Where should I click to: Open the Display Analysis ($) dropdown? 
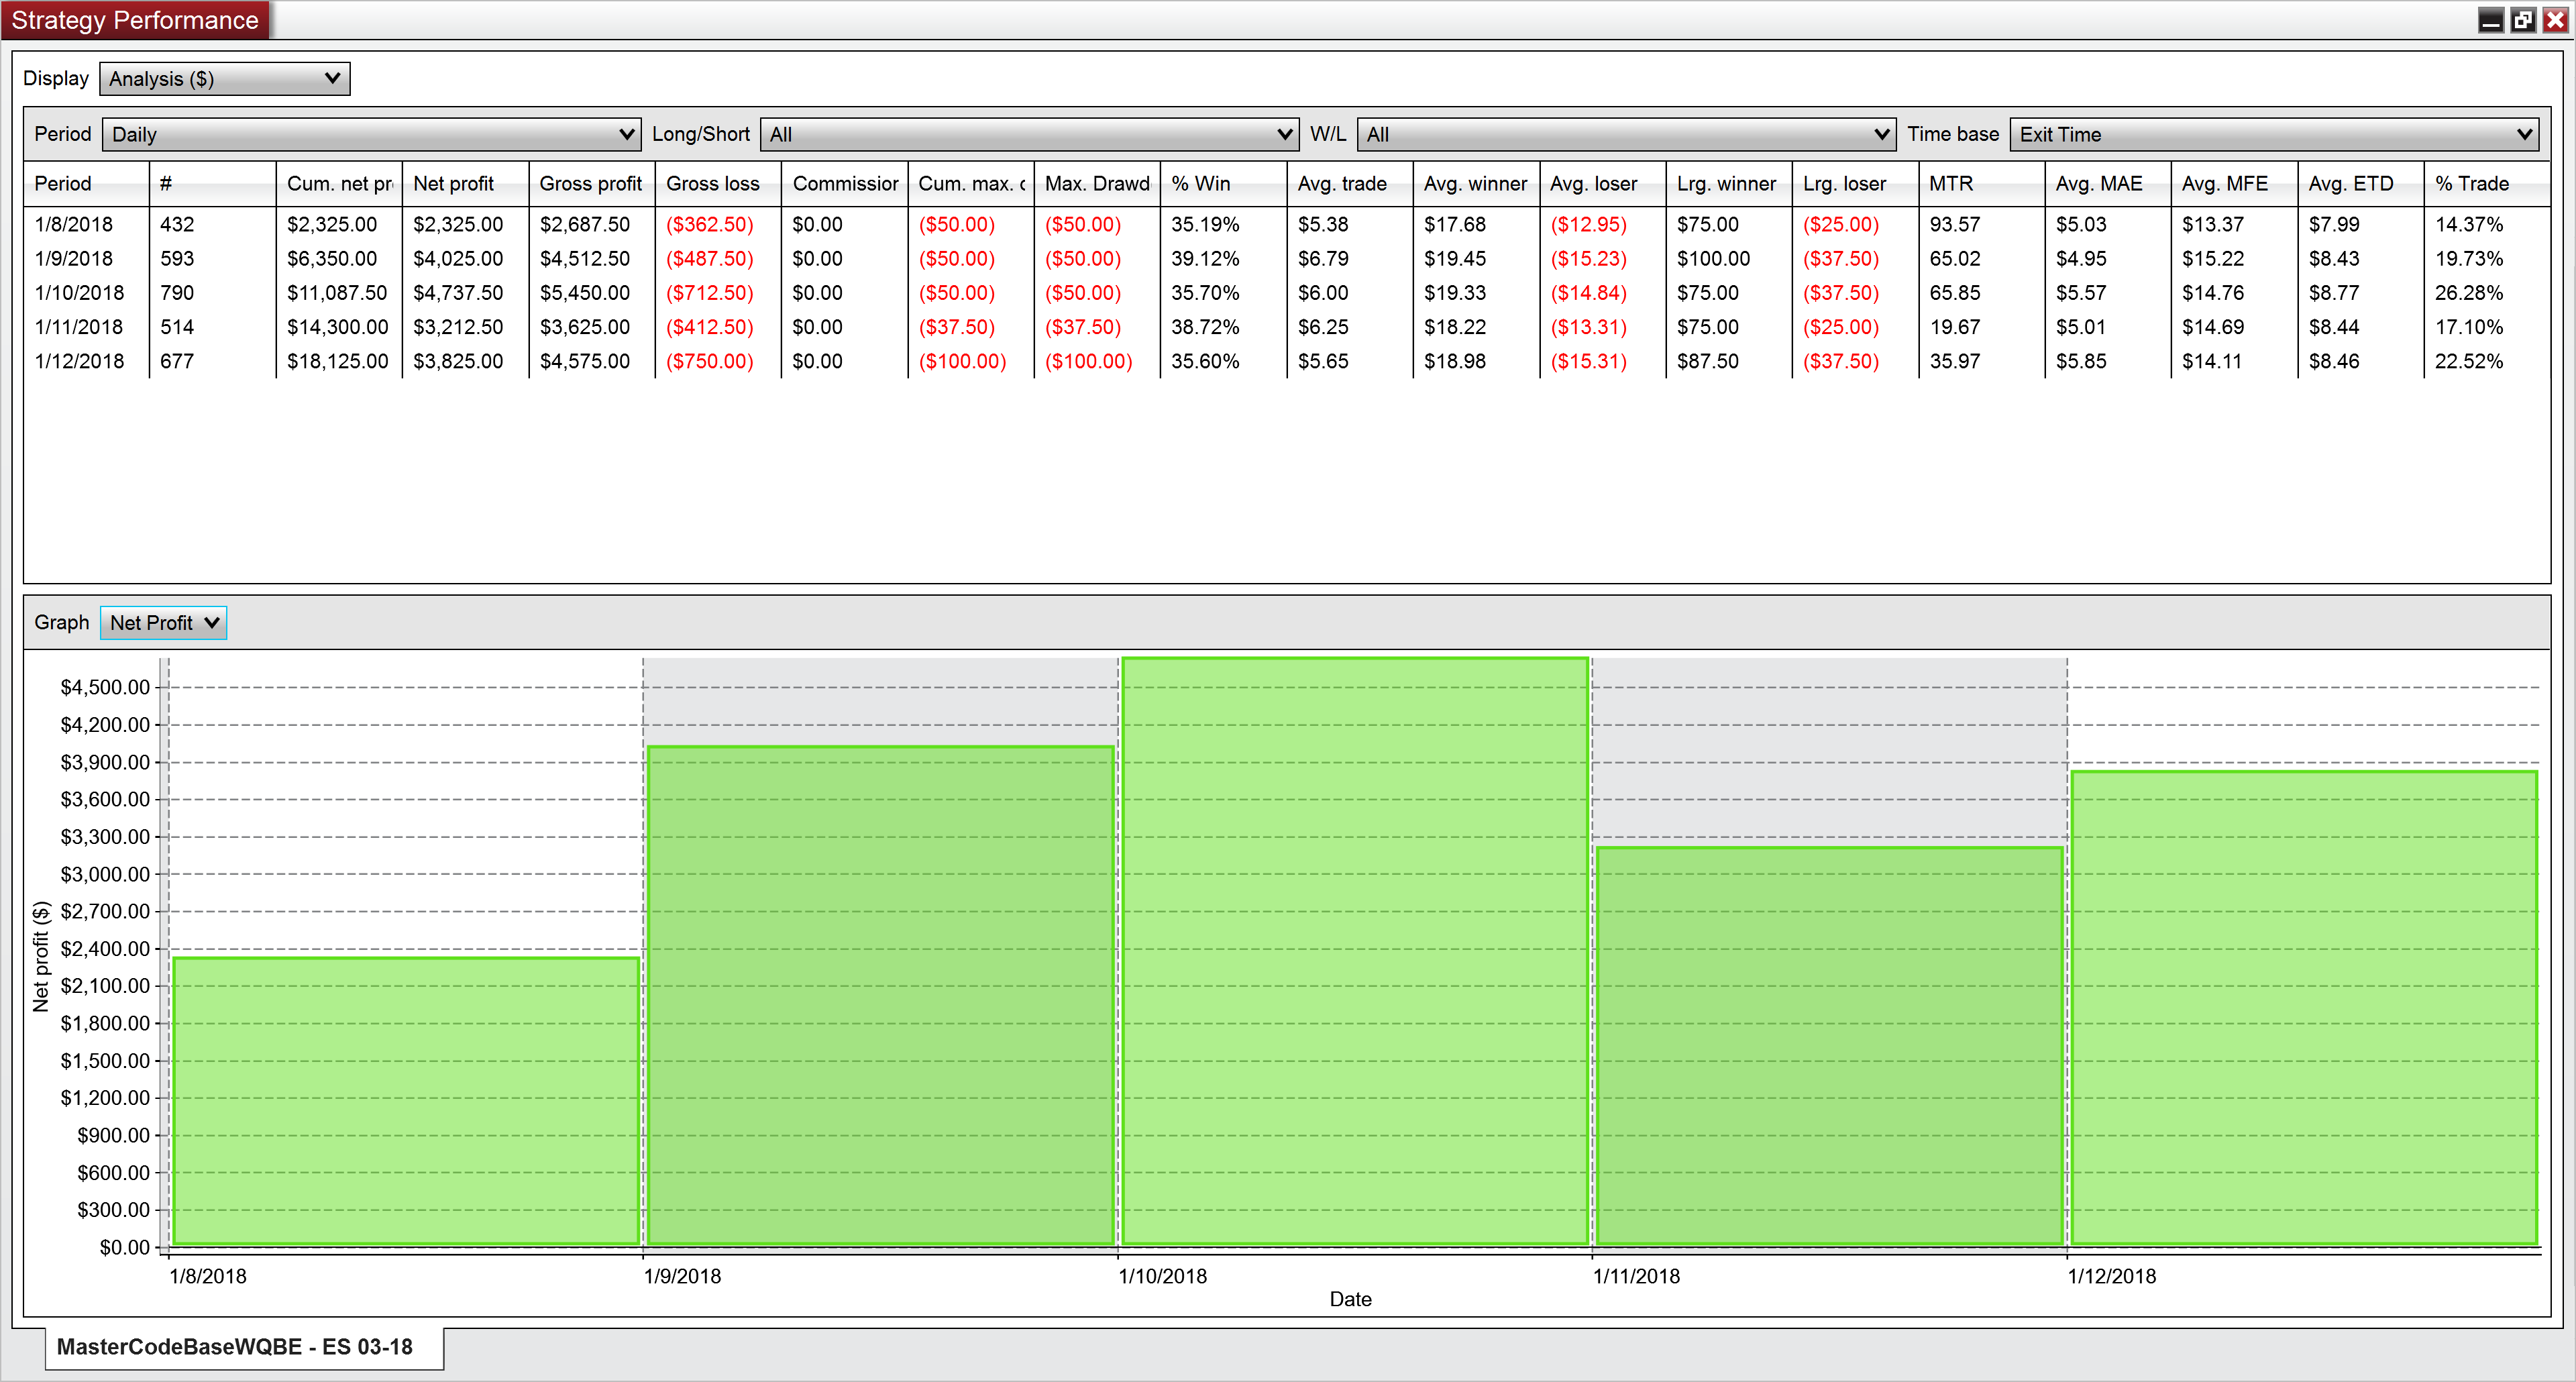[225, 79]
